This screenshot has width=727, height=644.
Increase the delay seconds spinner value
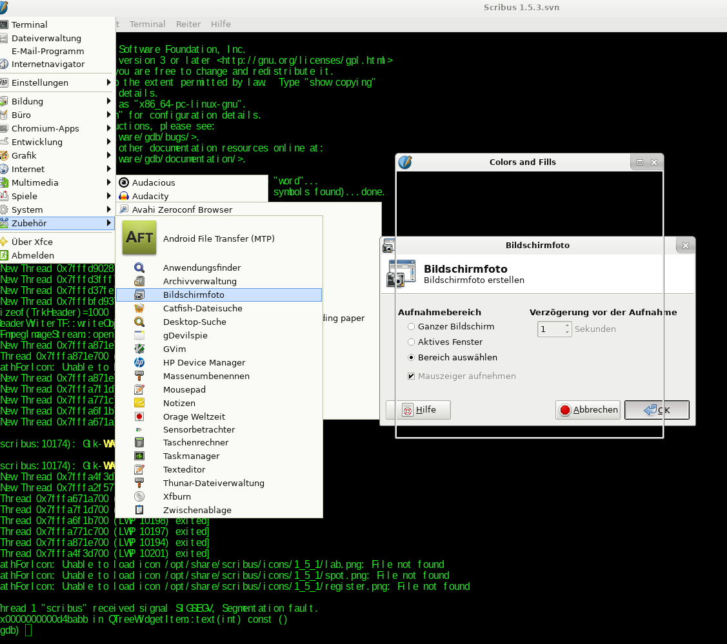(x=567, y=326)
